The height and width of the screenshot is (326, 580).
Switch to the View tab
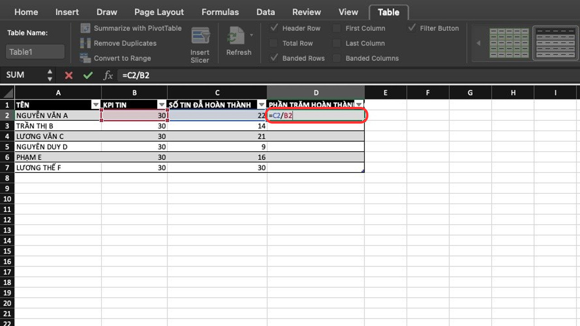coord(348,12)
